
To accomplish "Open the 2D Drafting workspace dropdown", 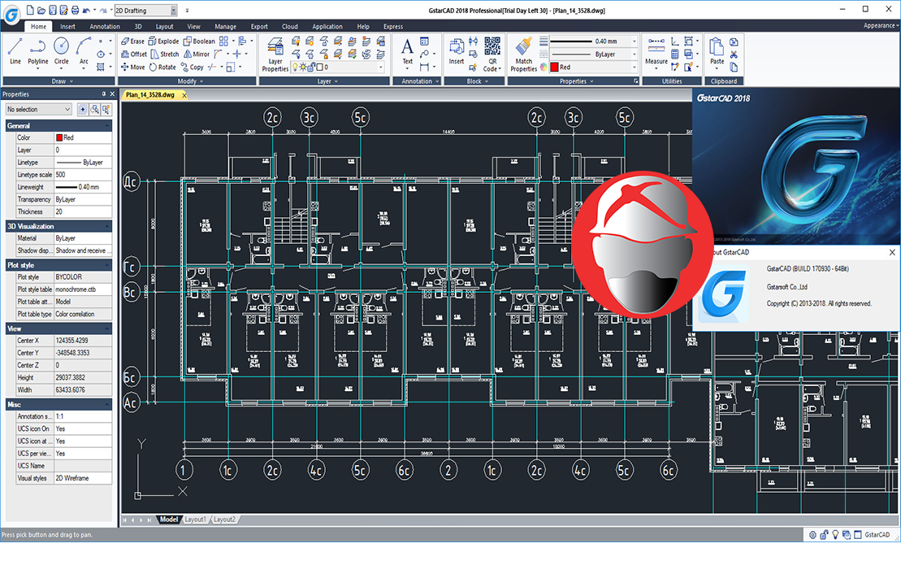I will tap(174, 11).
